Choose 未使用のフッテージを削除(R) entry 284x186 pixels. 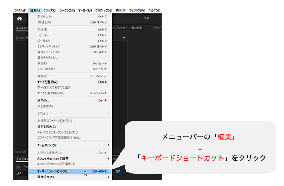pos(70,121)
